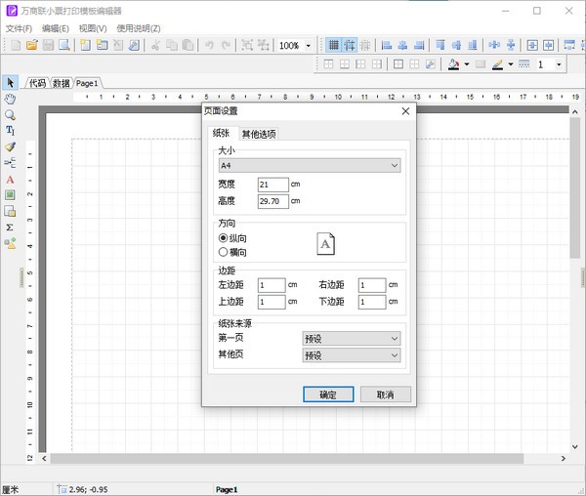Select the text edit tool
Viewport: 586px width, 496px height.
point(10,131)
